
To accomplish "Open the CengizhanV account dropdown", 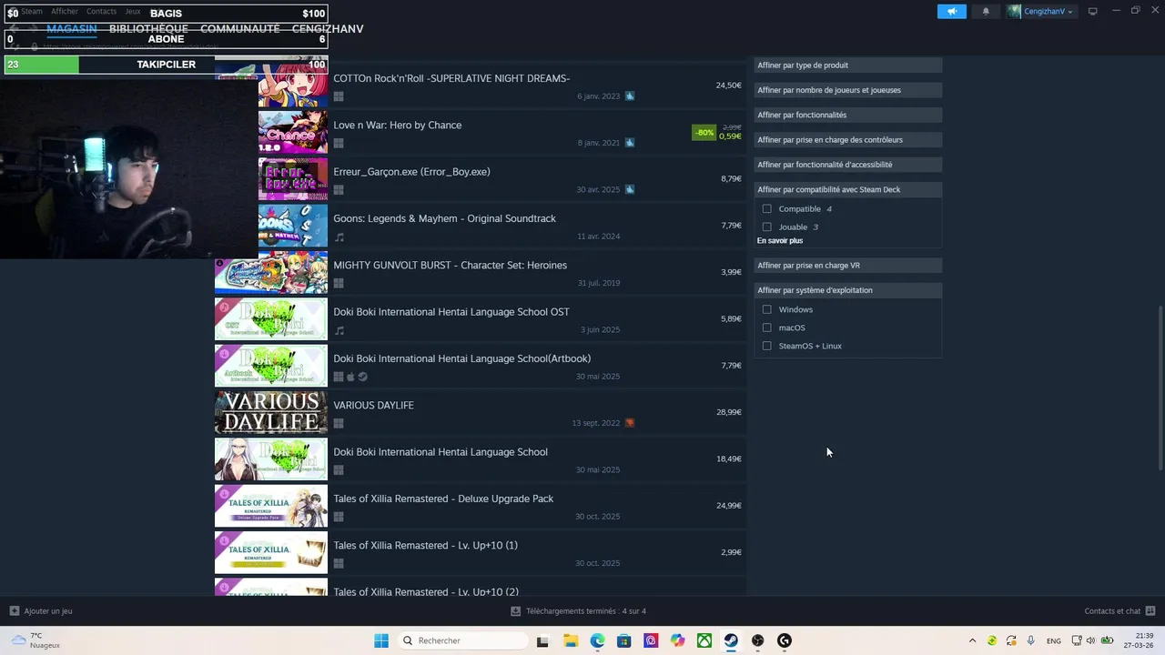I will [1040, 12].
